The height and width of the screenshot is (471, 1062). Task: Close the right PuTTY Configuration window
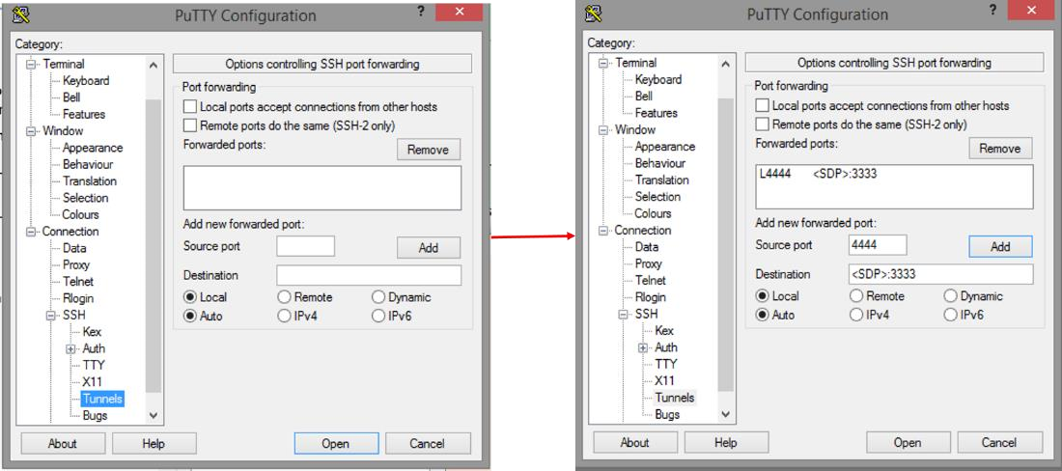pyautogui.click(x=1031, y=11)
